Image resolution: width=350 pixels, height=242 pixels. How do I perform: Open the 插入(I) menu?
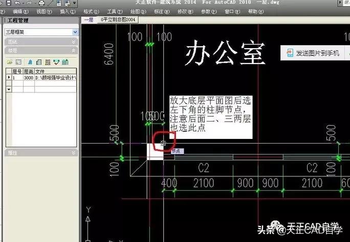(x=68, y=11)
